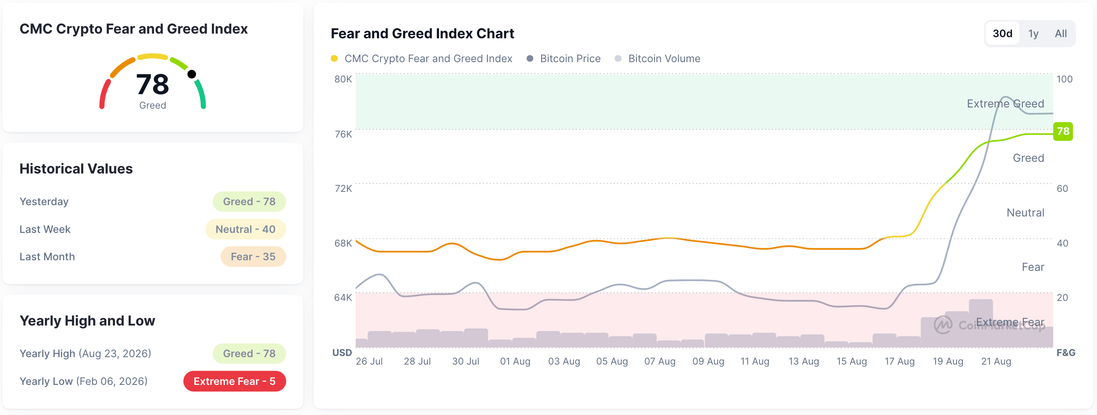Click the Neutral zone label
Viewport: 1097px width, 415px height.
pos(1025,213)
